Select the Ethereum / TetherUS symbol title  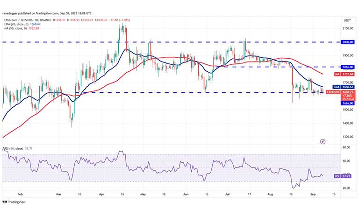28,20
